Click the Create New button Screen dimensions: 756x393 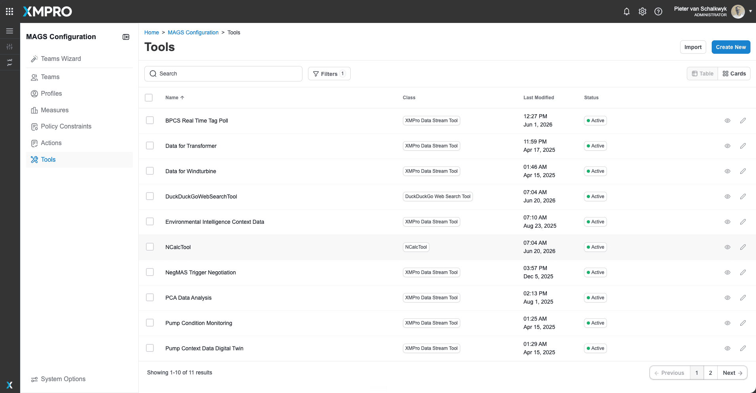point(731,47)
